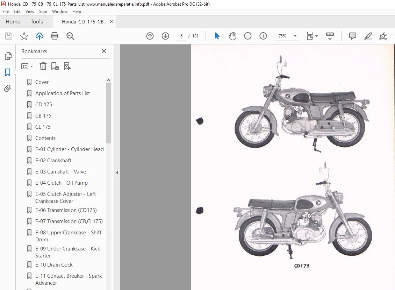This screenshot has width=395, height=290.
Task: Select the arrow Selection tool
Action: point(217,36)
